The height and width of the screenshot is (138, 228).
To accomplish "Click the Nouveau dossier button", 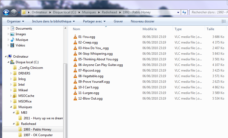I will click(x=143, y=21).
